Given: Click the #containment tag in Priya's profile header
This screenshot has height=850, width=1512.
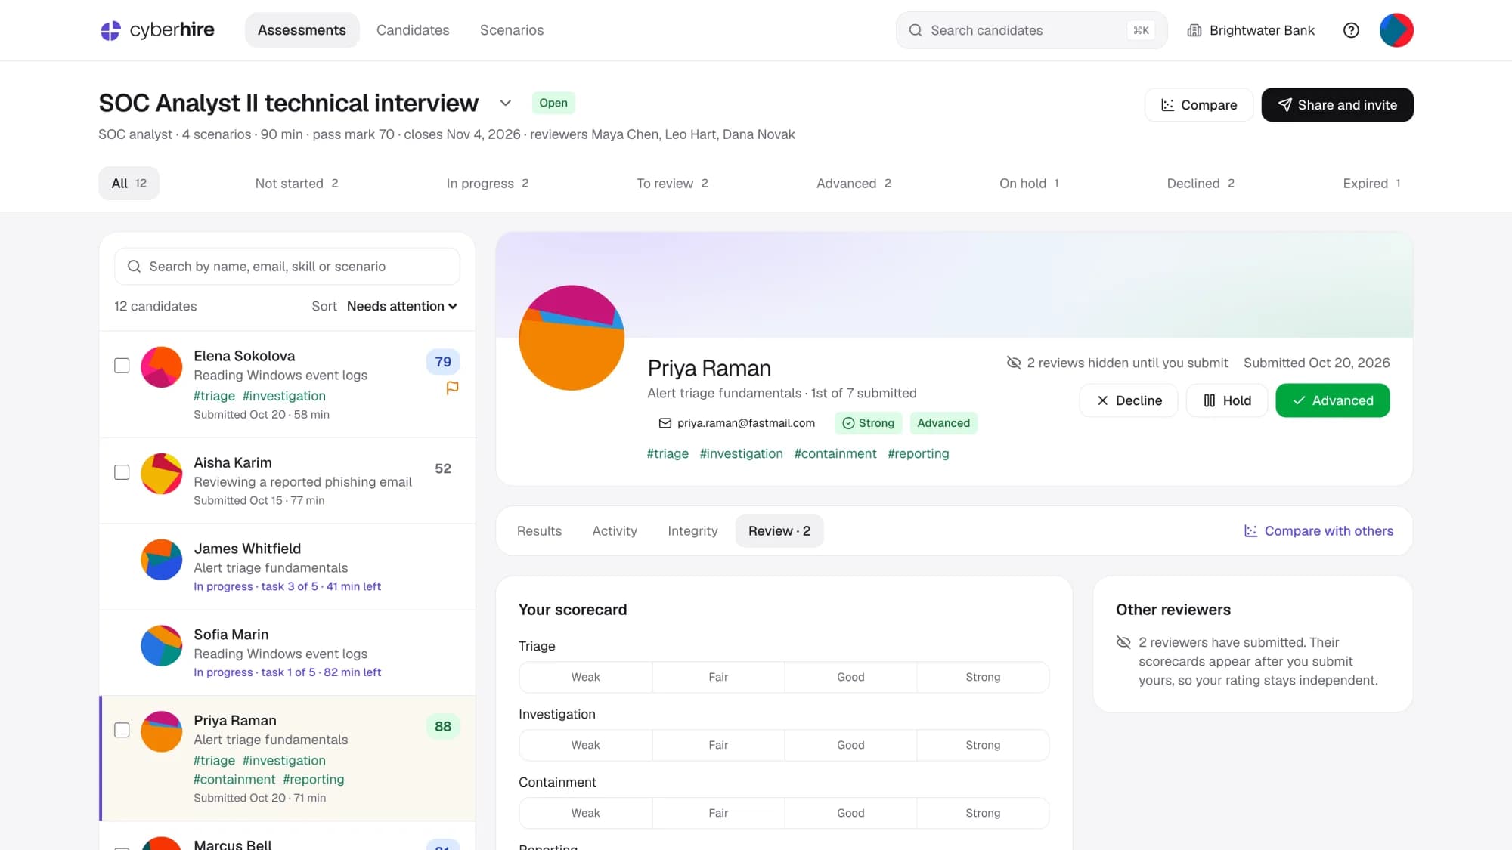Looking at the screenshot, I should pyautogui.click(x=835, y=453).
